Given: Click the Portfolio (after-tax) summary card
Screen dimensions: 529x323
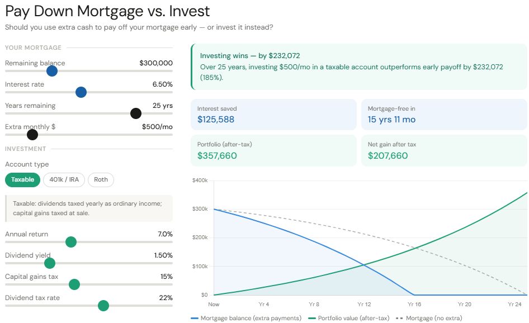Looking at the screenshot, I should point(273,150).
